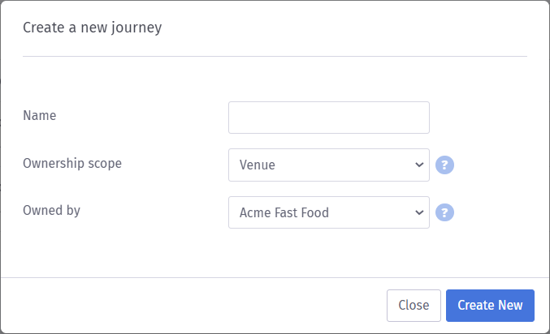The height and width of the screenshot is (334, 550).
Task: Click the help icon beside Owned by
Action: 444,213
